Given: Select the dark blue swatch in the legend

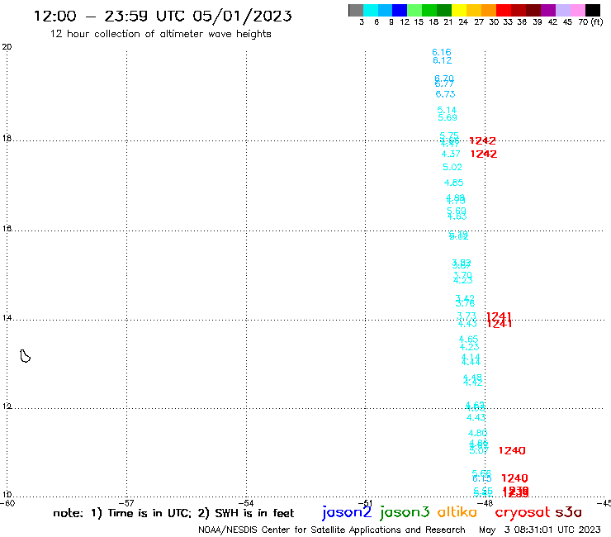Looking at the screenshot, I should [x=400, y=10].
